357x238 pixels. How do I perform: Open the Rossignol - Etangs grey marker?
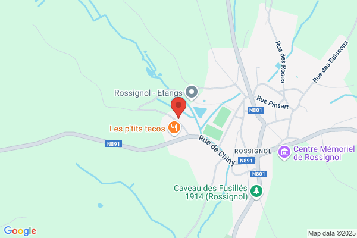pyautogui.click(x=192, y=92)
